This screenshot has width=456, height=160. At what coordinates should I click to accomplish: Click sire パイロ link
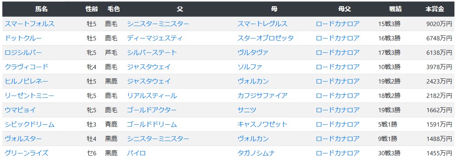136,153
